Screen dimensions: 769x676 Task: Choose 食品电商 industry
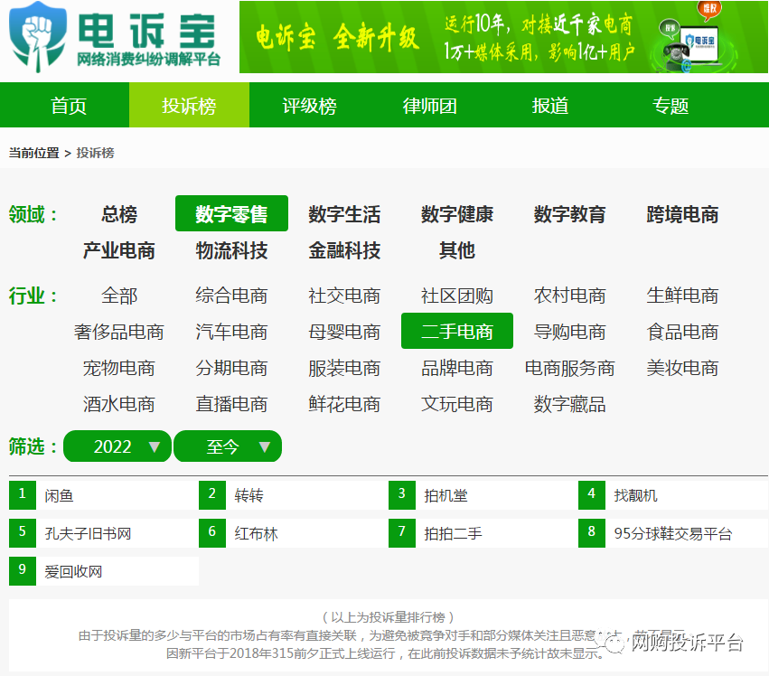[x=682, y=332]
